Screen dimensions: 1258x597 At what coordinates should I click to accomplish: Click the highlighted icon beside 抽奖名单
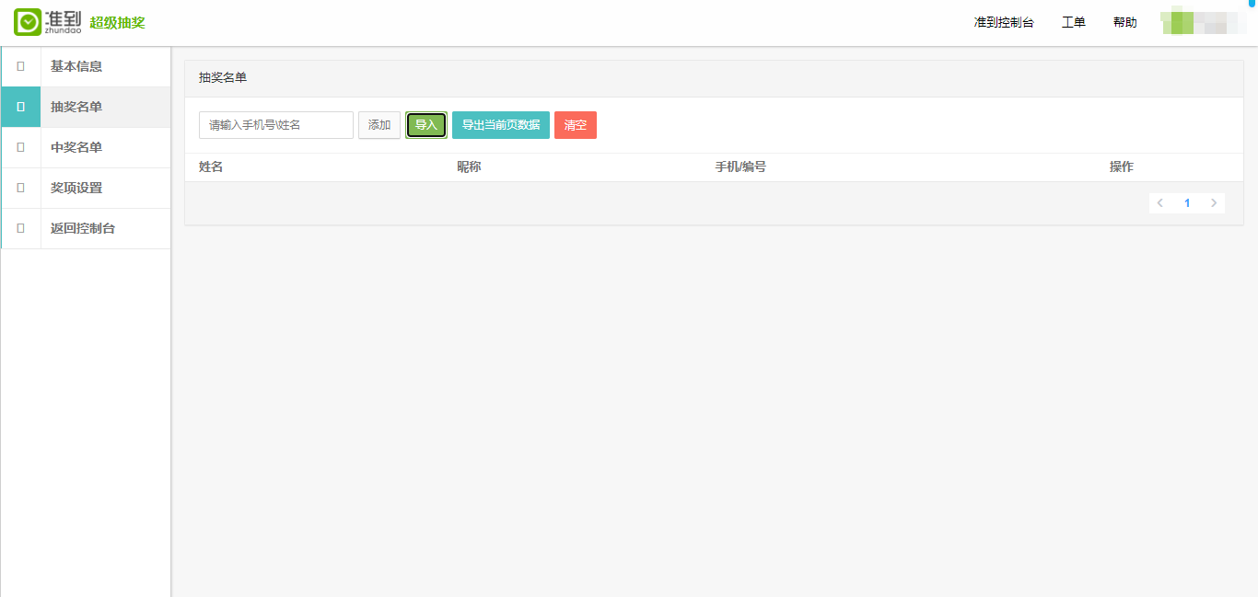click(x=20, y=107)
